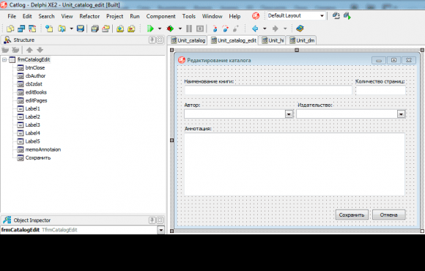Open the Издательство combo box arrow
Image resolution: width=425 pixels, height=271 pixels.
(x=401, y=114)
